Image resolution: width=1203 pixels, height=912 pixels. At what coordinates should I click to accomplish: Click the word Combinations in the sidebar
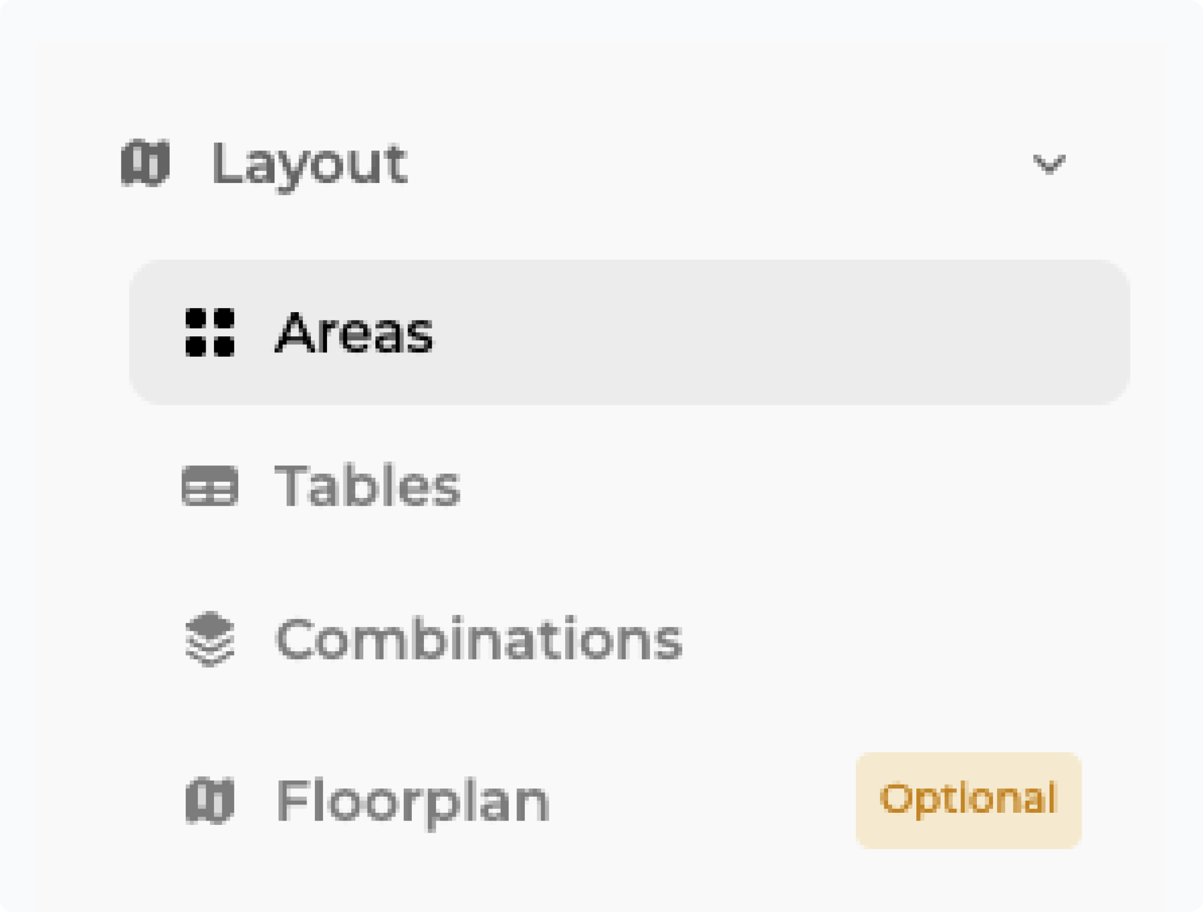tap(479, 639)
